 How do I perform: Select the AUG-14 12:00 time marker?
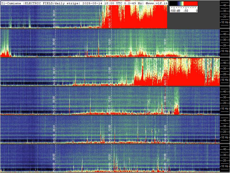(x=110, y=19)
